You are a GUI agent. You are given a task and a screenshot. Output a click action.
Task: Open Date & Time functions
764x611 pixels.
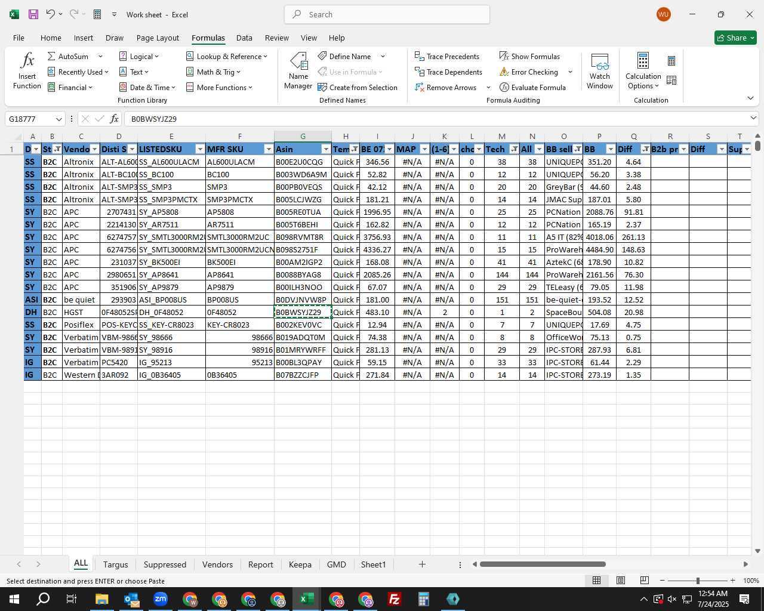[147, 87]
